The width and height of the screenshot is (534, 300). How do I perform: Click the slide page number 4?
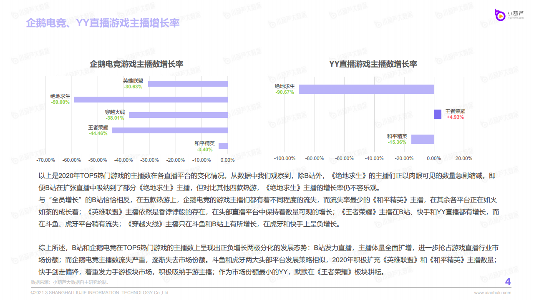pyautogui.click(x=508, y=282)
